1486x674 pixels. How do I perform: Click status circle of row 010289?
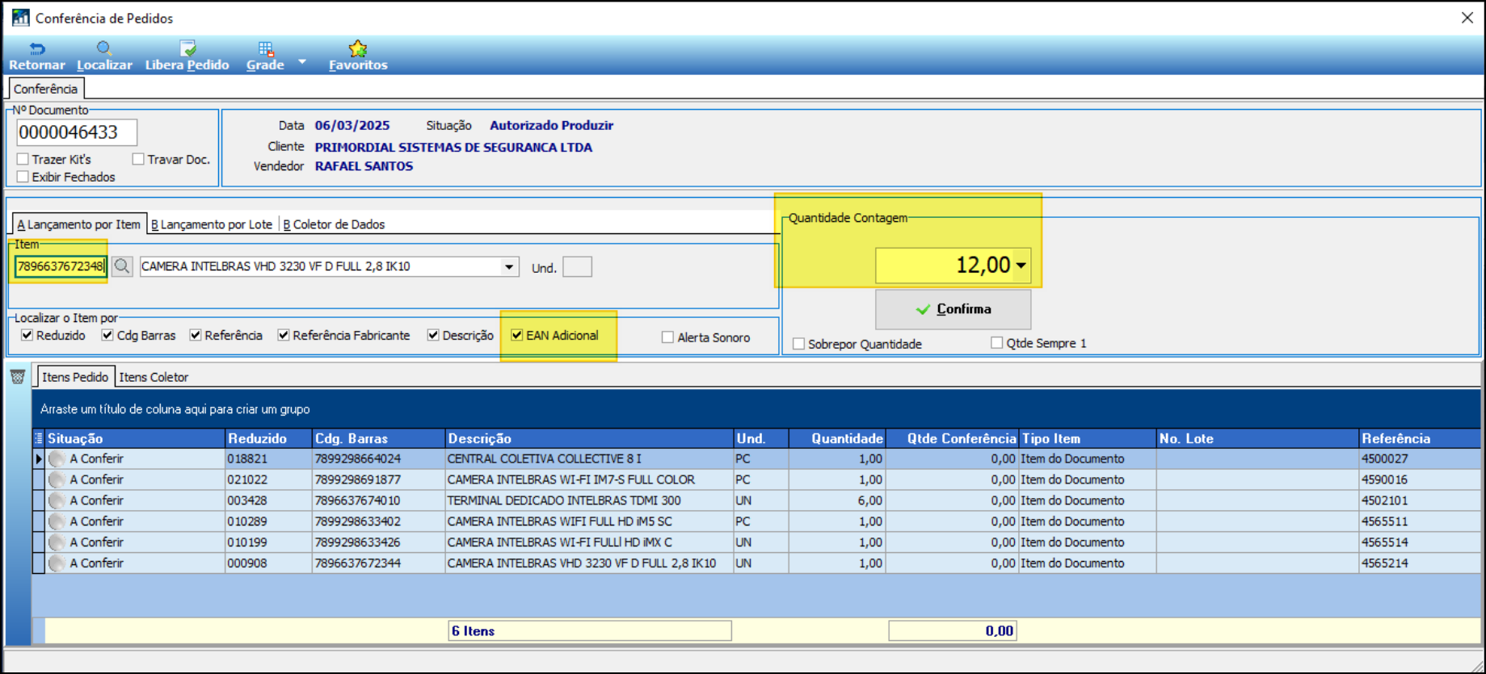coord(57,522)
